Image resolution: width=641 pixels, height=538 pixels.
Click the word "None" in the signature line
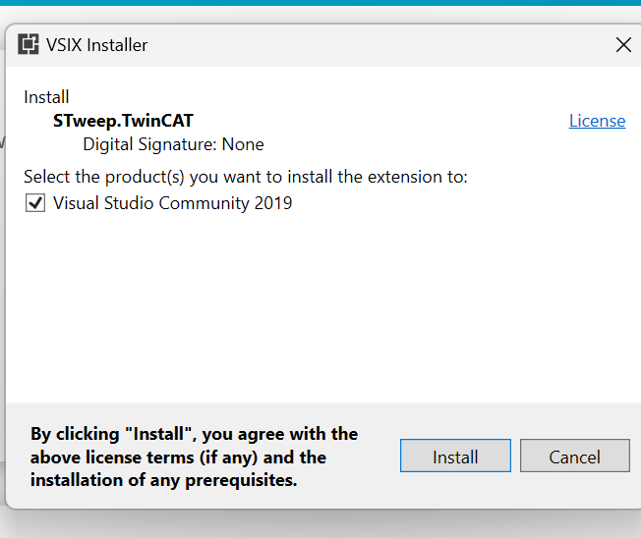click(243, 144)
